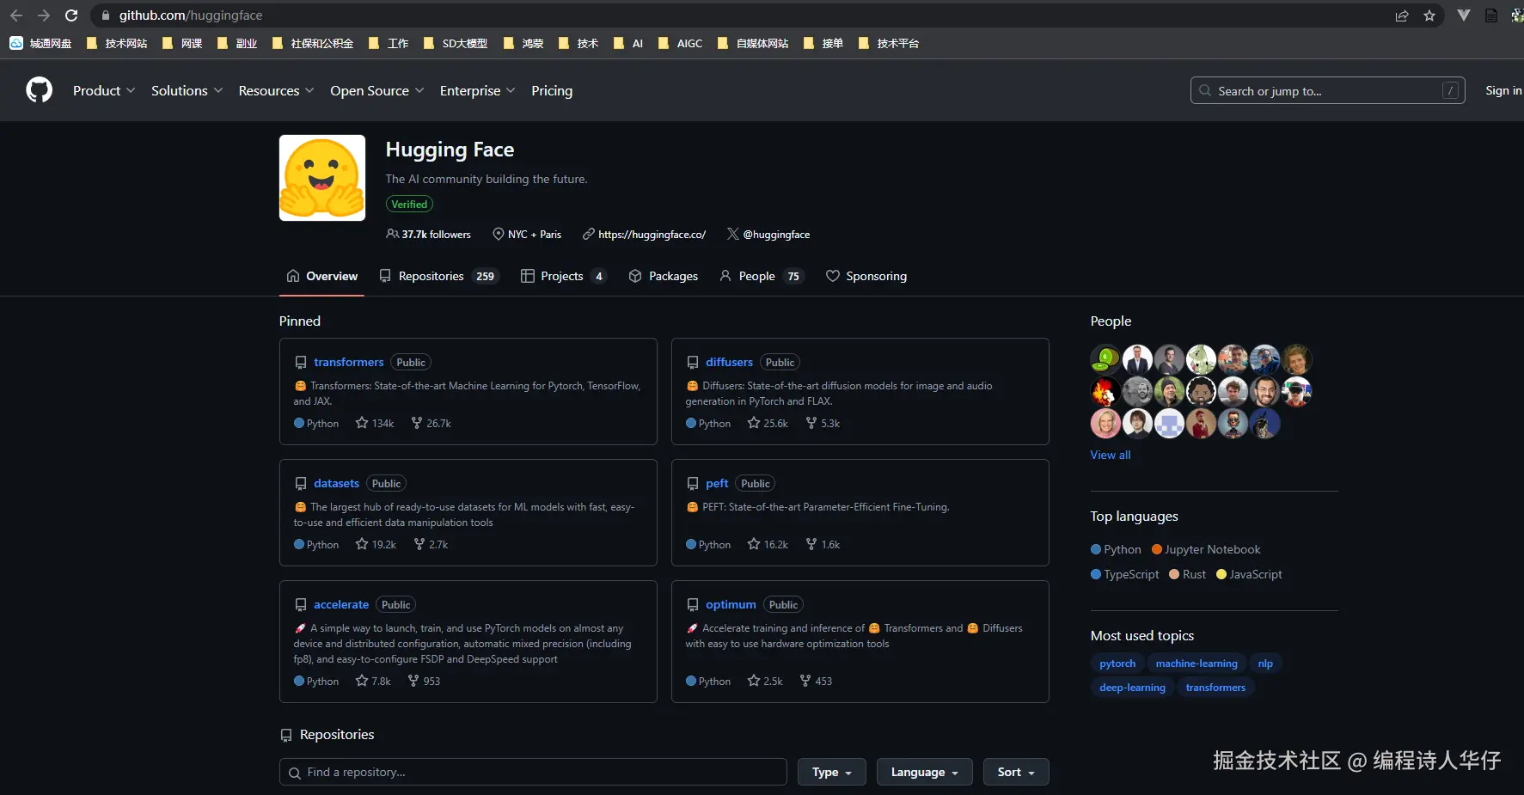The width and height of the screenshot is (1524, 795).
Task: Click the Find a repository search field
Action: [x=533, y=772]
